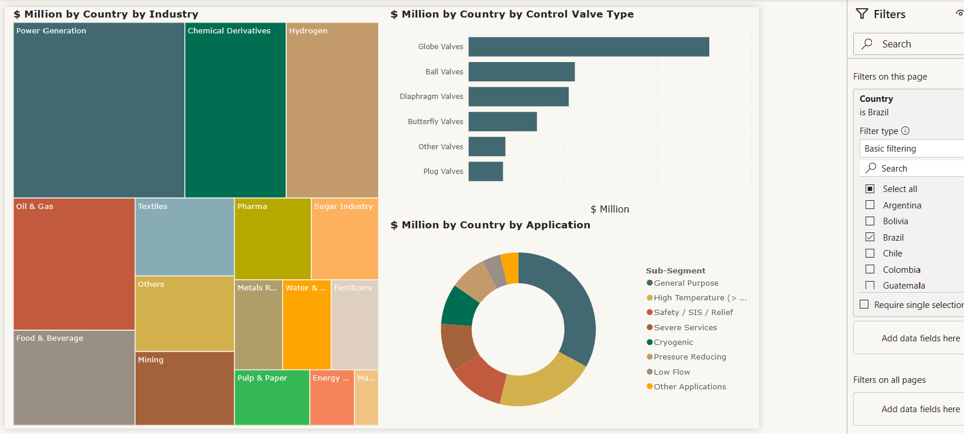Click Add data fields under all-pages filters
Viewport: 965px width, 435px height.
pos(920,409)
